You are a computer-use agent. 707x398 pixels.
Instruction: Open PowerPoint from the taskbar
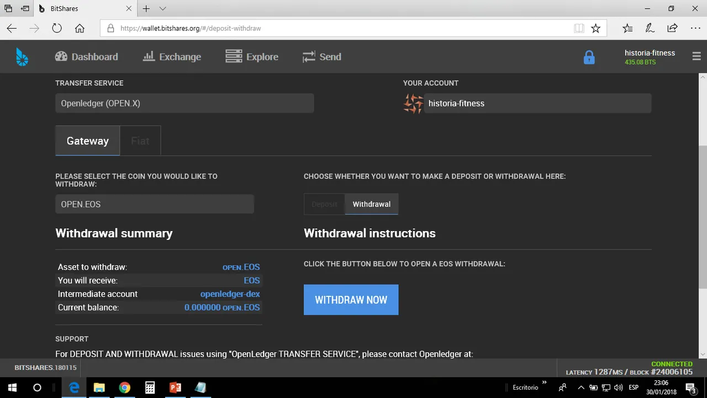[175, 387]
